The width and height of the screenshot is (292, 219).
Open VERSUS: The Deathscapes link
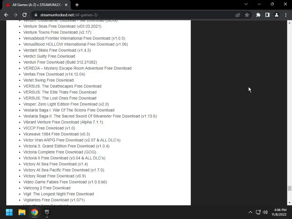pos(62,86)
